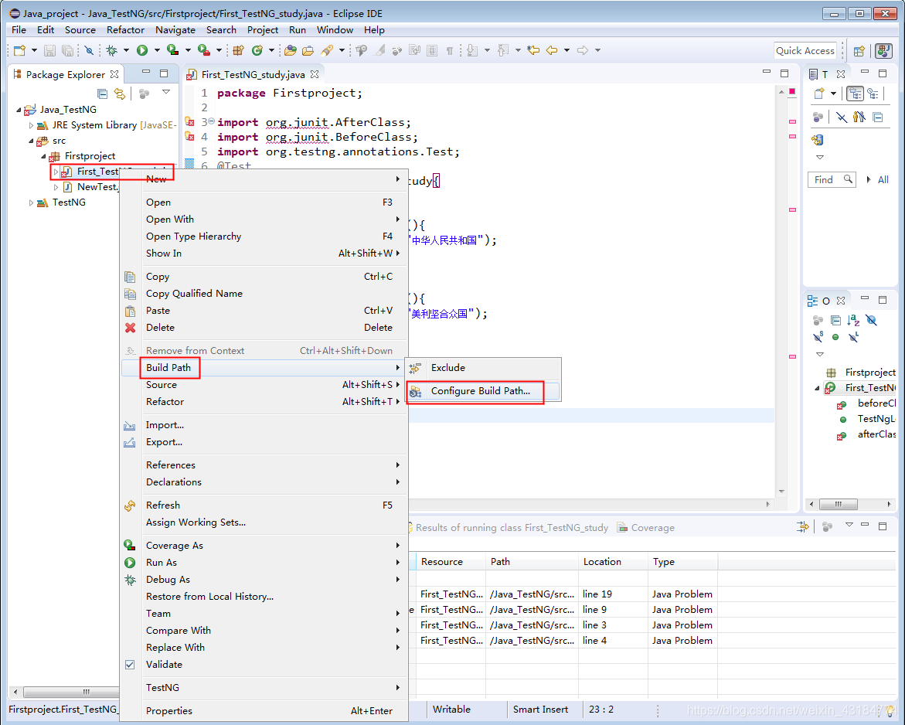Select the afterClass method in Outline
905x725 pixels.
876,434
